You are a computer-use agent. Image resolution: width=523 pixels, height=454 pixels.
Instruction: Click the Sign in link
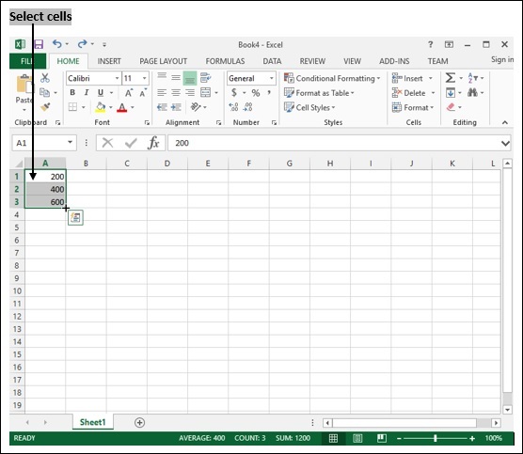click(x=502, y=59)
